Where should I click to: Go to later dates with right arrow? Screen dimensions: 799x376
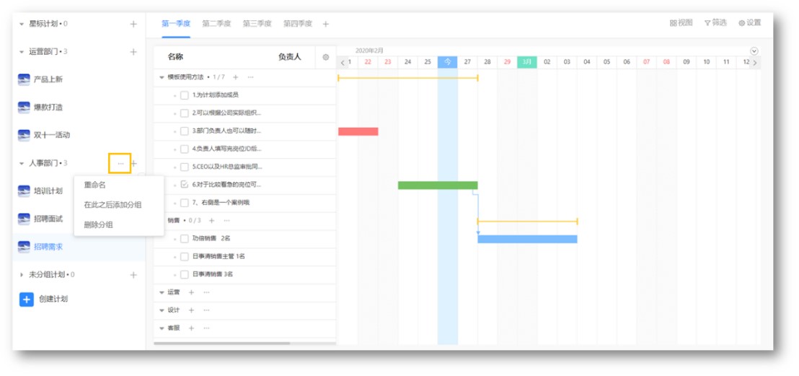[755, 63]
